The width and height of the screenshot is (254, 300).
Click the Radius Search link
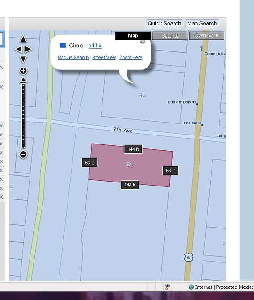click(x=73, y=58)
